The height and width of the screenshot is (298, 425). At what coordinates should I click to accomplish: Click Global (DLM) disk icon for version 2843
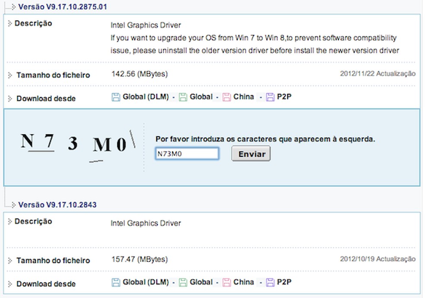pos(116,282)
